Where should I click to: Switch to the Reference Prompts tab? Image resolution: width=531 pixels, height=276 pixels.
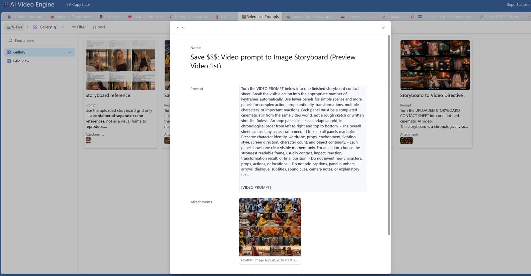tap(260, 17)
